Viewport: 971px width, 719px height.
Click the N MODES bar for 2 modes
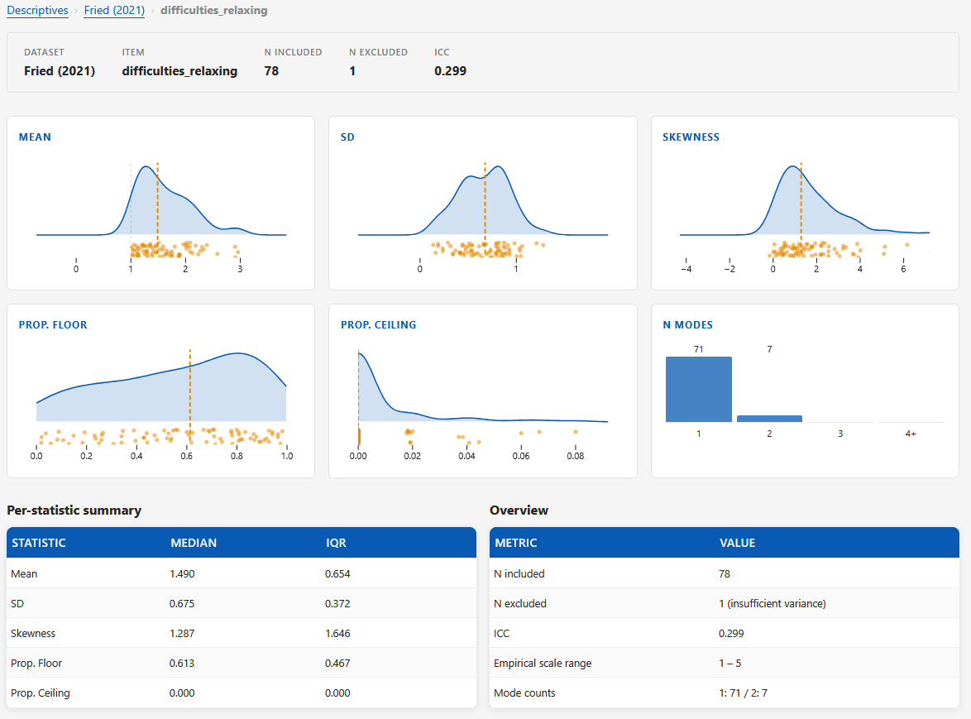[769, 419]
